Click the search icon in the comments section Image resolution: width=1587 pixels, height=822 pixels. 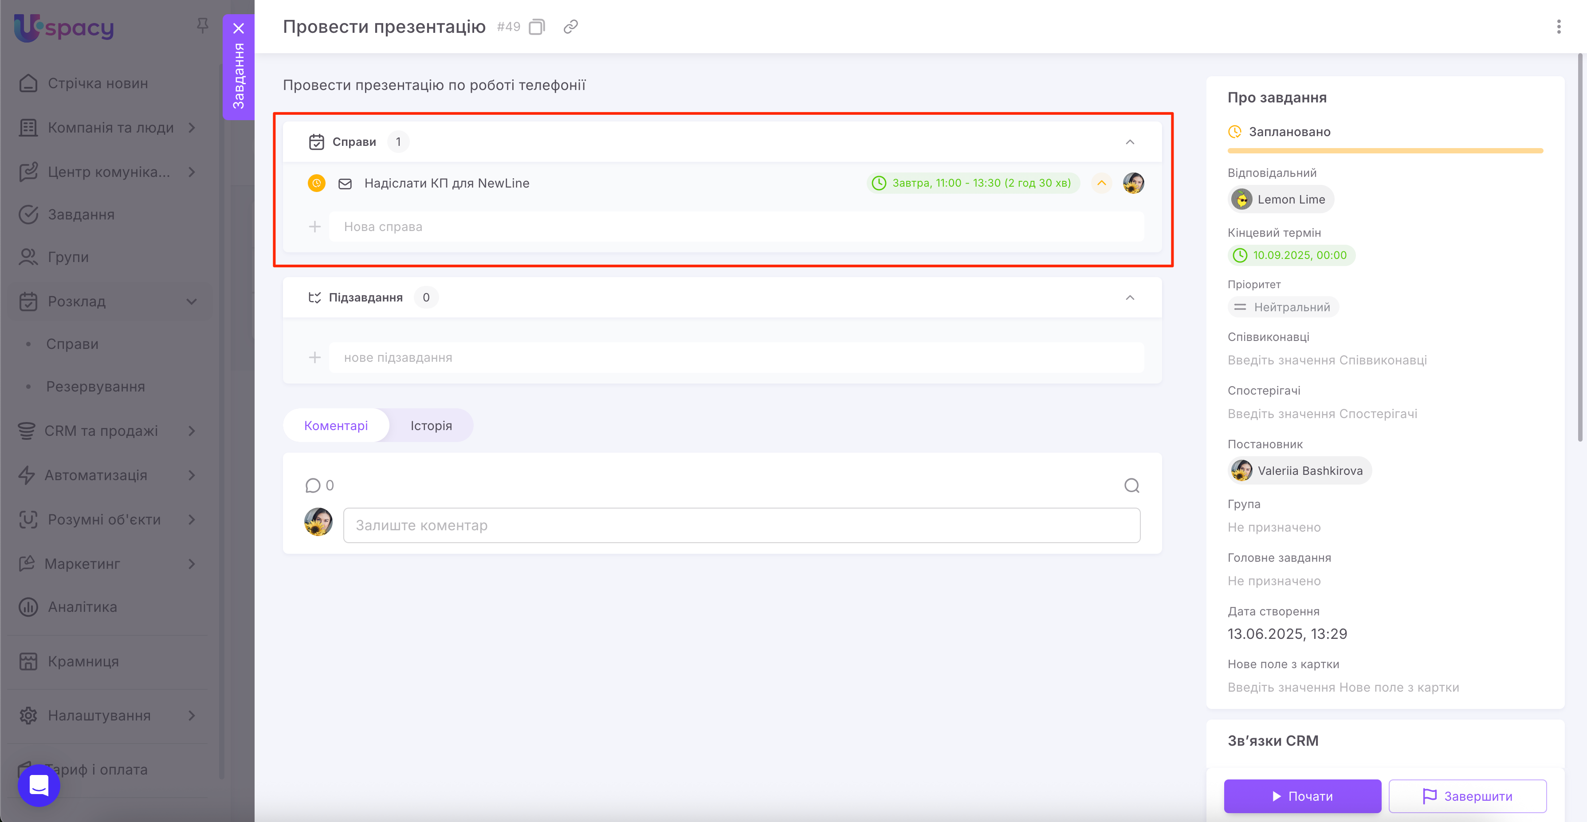tap(1131, 486)
